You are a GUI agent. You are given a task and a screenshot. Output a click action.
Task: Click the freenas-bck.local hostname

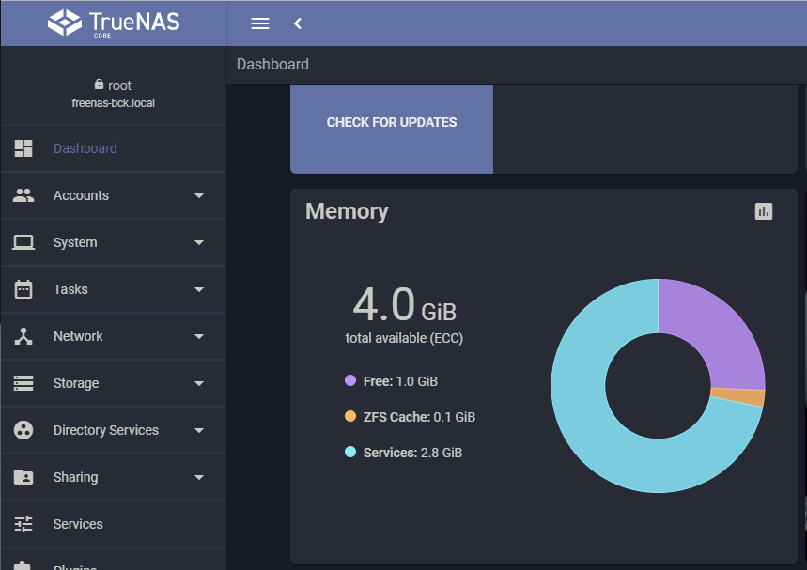114,103
